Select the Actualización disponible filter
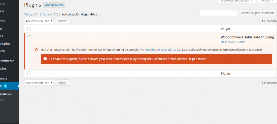 pos(81,15)
